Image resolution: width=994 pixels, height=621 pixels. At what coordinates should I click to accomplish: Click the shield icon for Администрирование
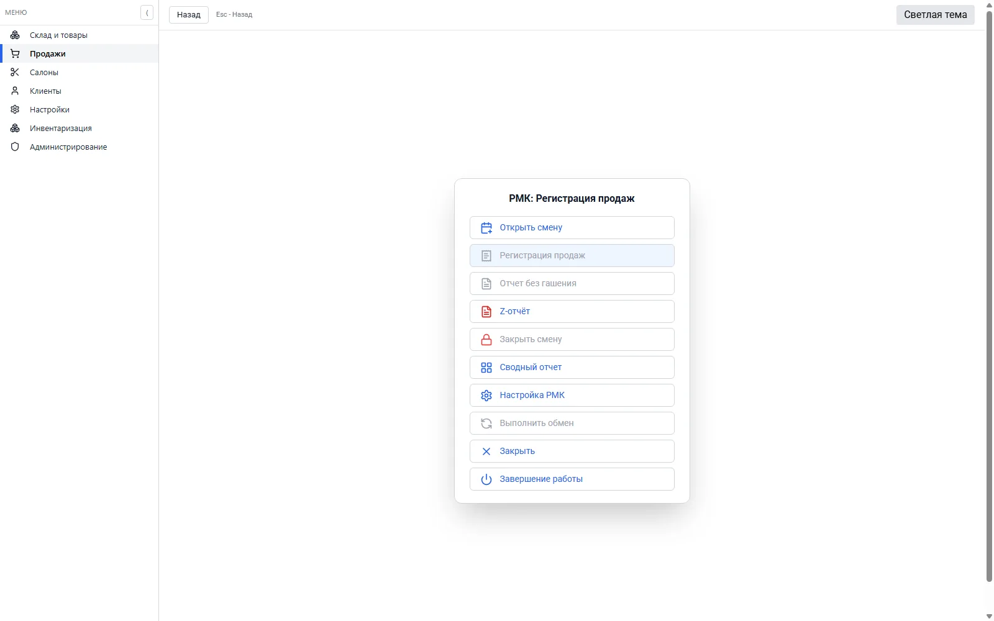pyautogui.click(x=15, y=147)
